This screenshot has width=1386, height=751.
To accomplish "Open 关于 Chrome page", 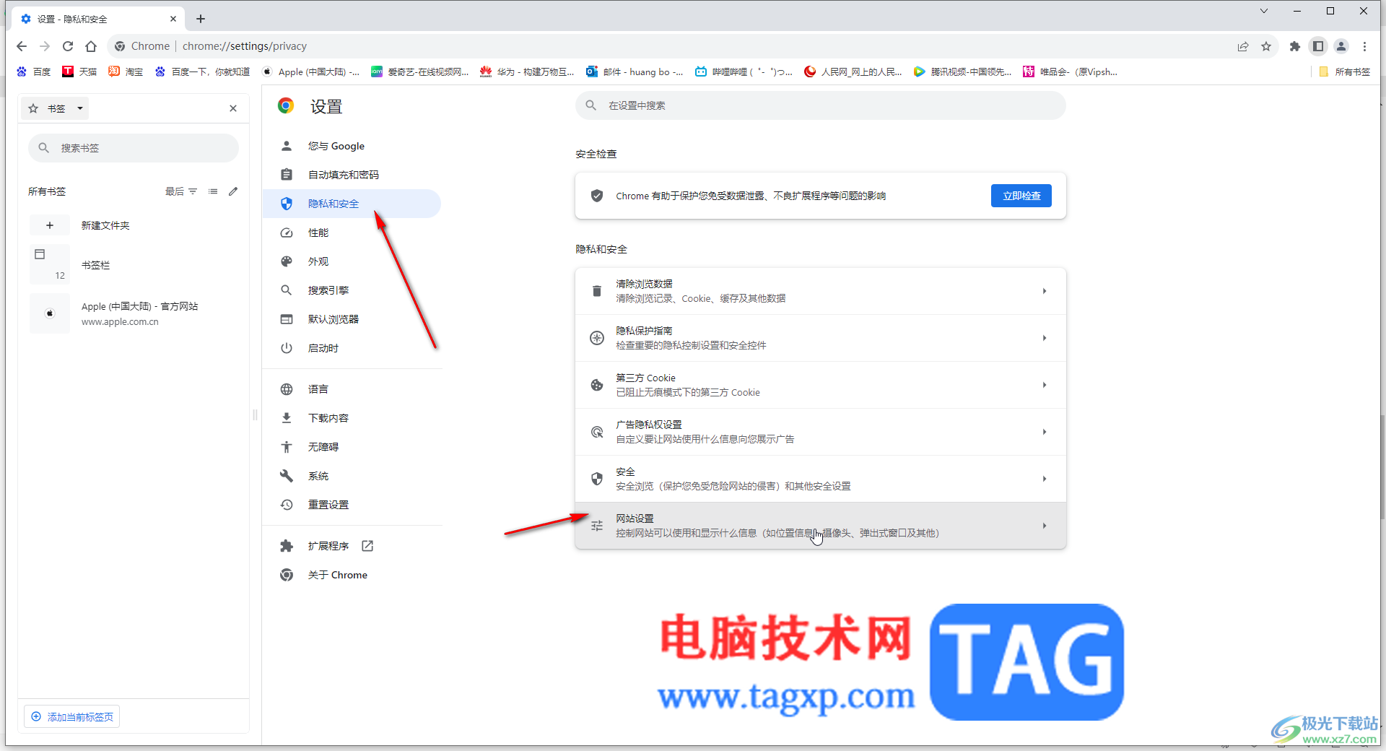I will 352,575.
